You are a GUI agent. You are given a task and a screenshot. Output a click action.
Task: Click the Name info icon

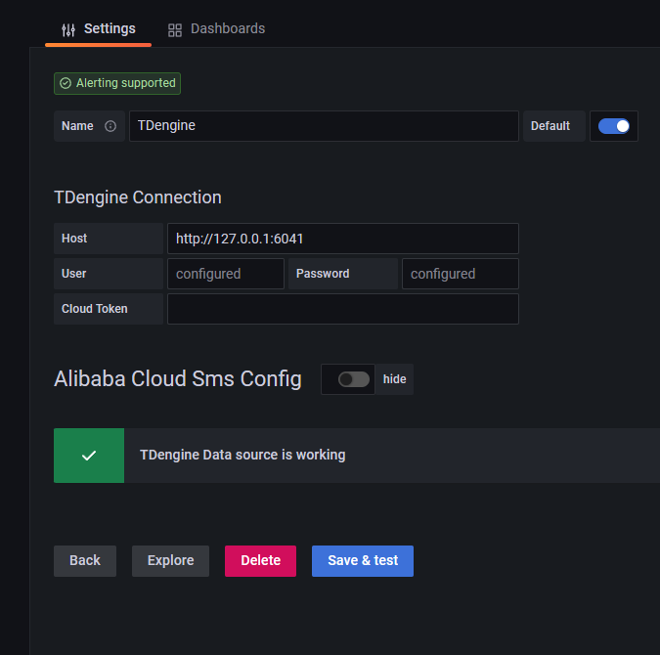(110, 126)
